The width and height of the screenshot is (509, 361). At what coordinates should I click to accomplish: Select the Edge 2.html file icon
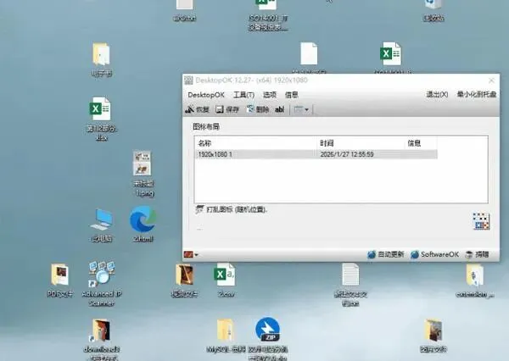coord(143,224)
